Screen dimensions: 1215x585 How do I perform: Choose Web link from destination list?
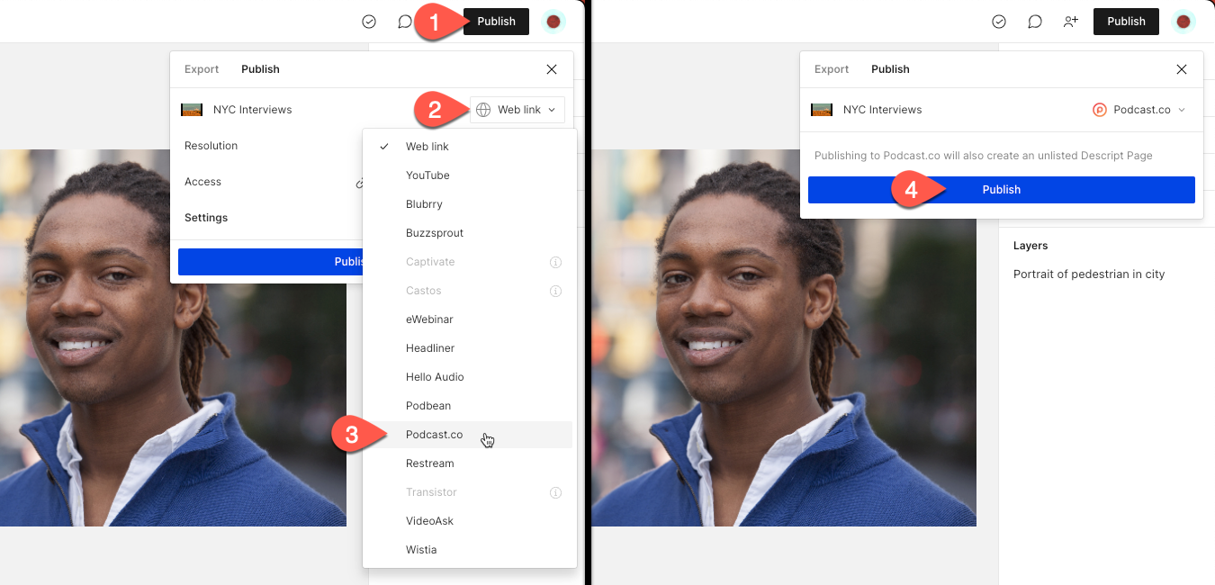tap(469, 147)
